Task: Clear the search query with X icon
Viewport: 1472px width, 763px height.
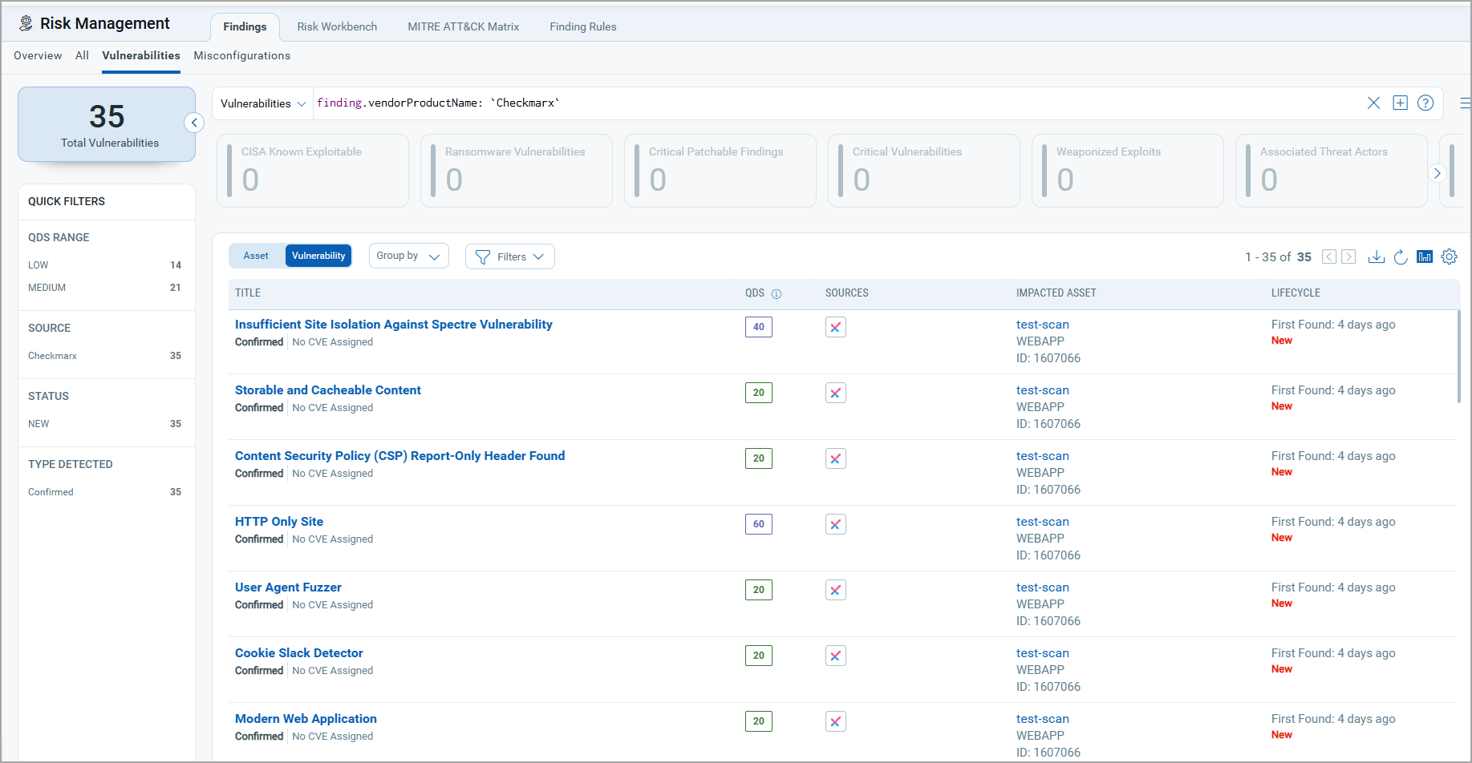Action: pos(1373,103)
